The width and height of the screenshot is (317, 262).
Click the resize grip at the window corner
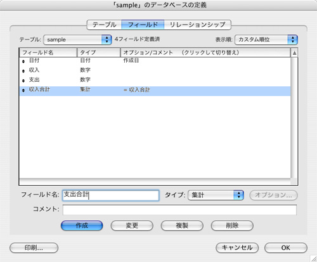pyautogui.click(x=313, y=258)
